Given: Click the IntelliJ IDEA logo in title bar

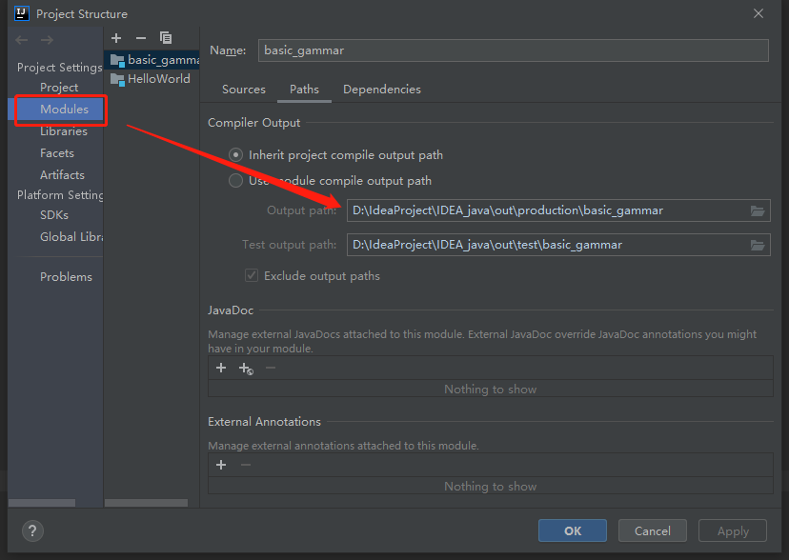Looking at the screenshot, I should pyautogui.click(x=22, y=13).
